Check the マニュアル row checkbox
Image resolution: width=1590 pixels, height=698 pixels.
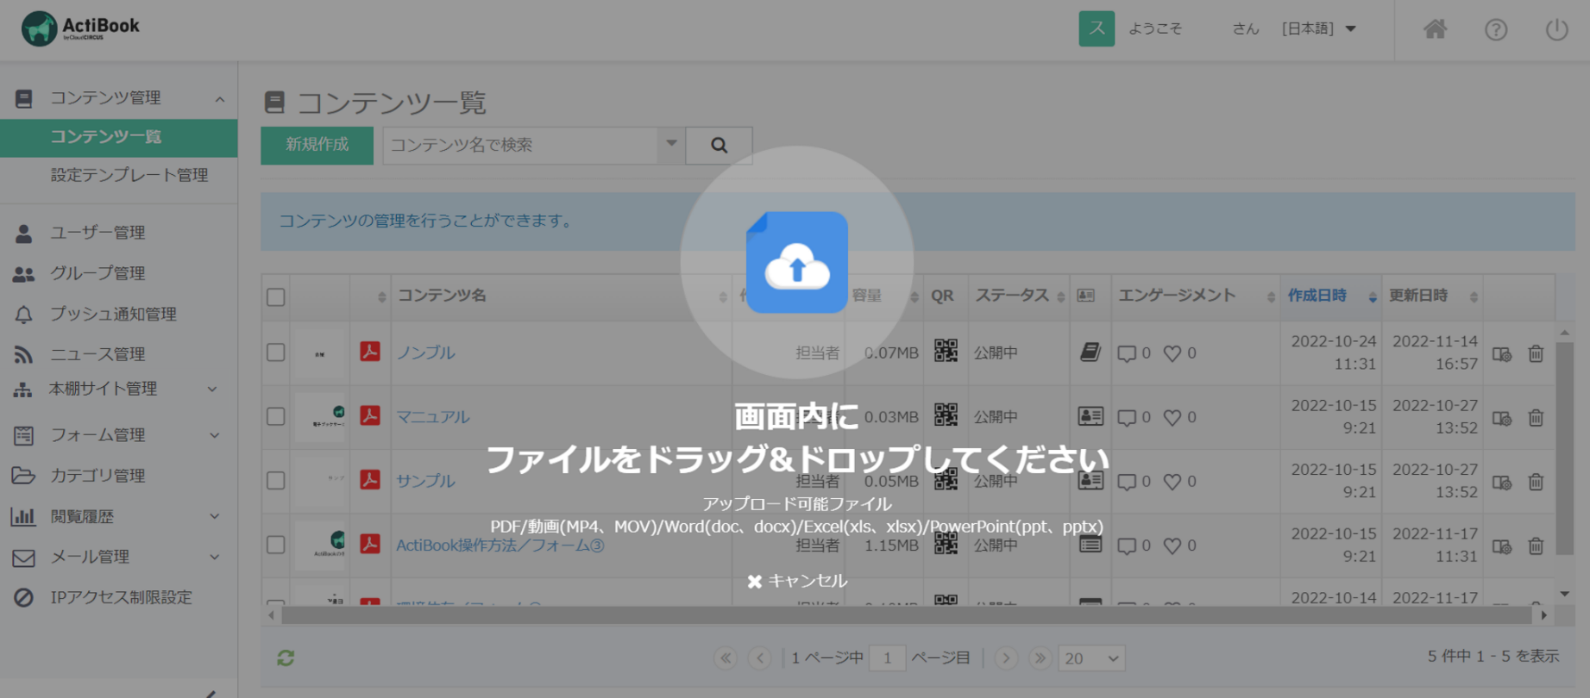click(x=276, y=416)
